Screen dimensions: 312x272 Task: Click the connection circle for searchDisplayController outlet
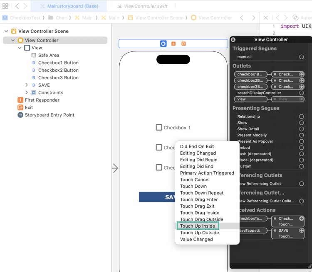302,93
